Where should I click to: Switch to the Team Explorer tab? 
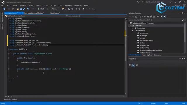147,55
